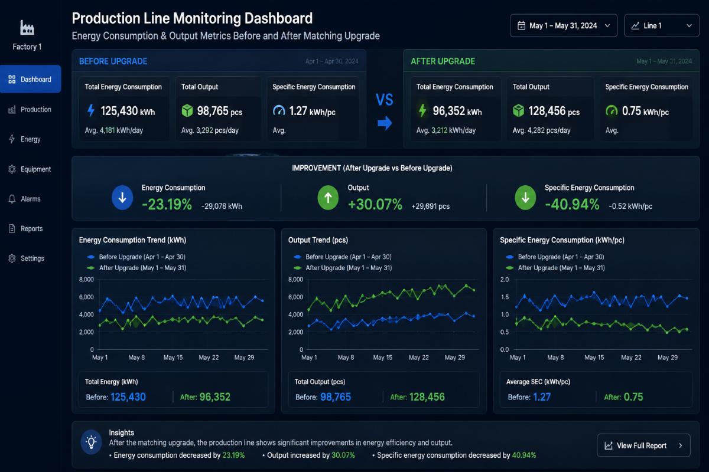This screenshot has height=472, width=709.
Task: Click the green down-arrow Specific Energy circle
Action: (x=525, y=198)
